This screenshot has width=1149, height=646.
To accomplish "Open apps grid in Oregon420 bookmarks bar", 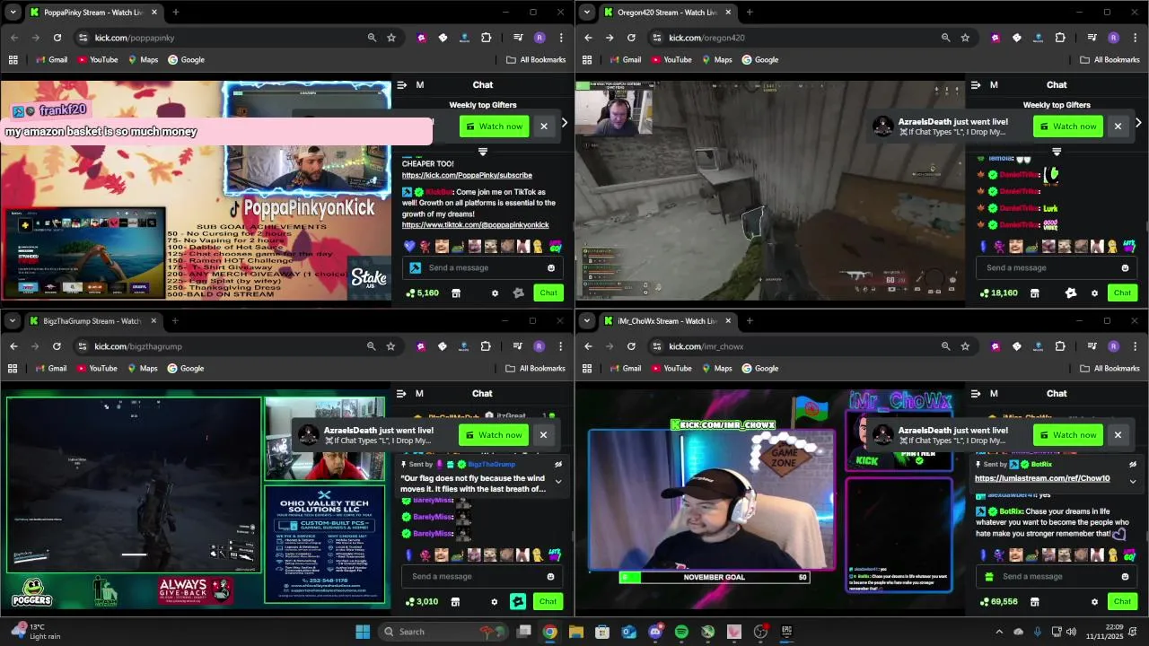I will click(x=587, y=60).
